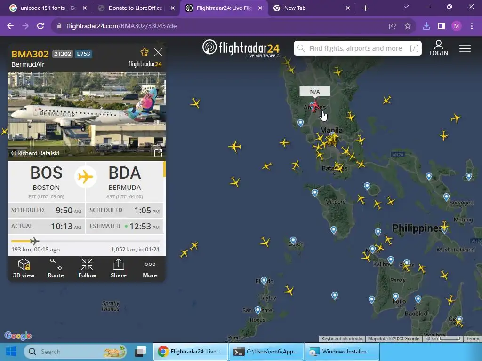
Task: Click the Google logo on map
Action: click(x=18, y=336)
